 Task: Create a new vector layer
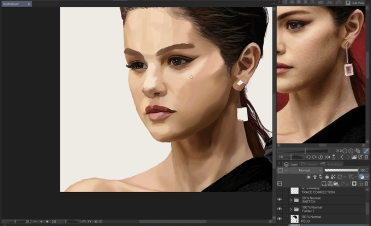coord(330,184)
